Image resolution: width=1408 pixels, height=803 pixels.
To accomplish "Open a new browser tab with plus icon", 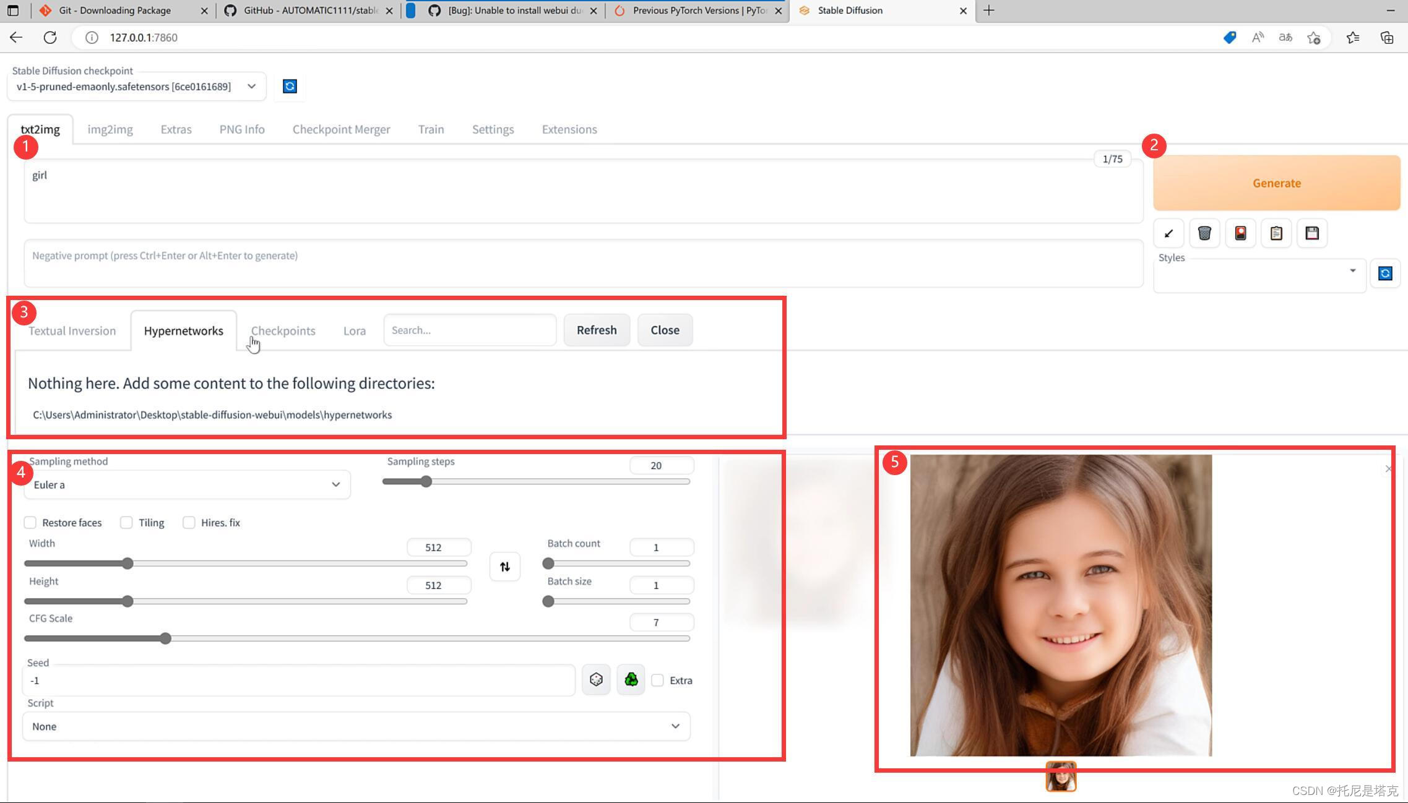I will pos(989,11).
